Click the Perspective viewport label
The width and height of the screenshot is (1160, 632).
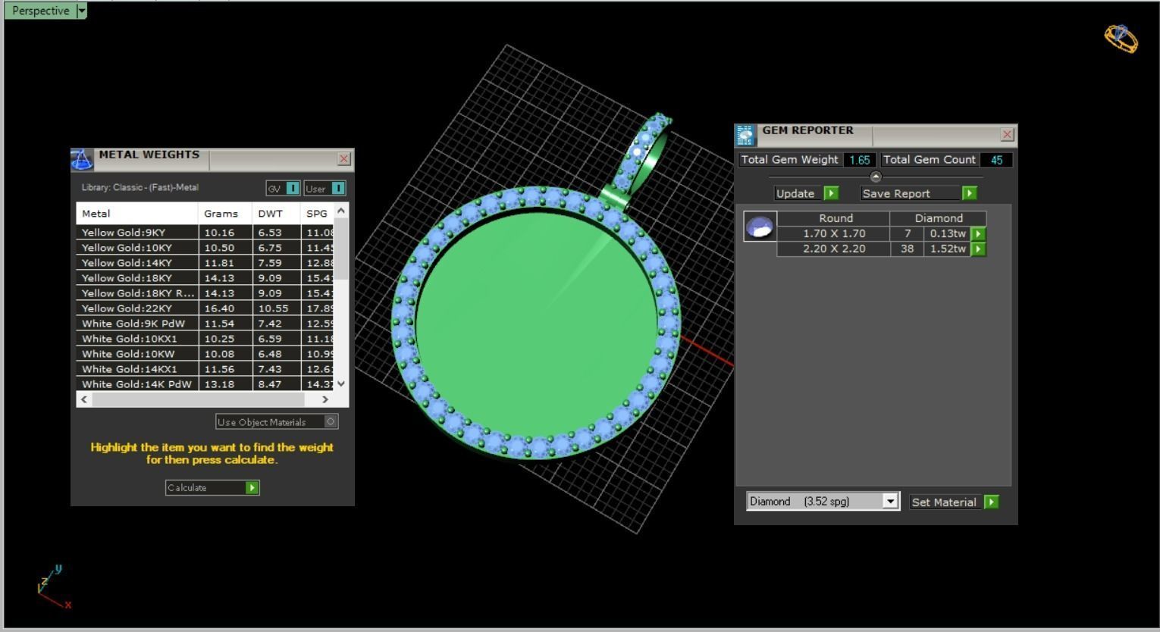pos(40,11)
